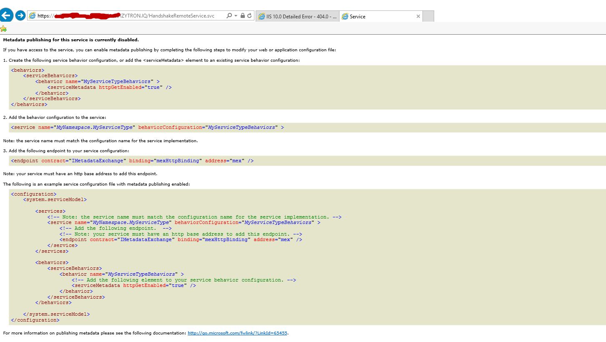Viewport: 606px width, 342px height.
Task: Click the 'Note: the service name must match' note text
Action: [x=101, y=141]
